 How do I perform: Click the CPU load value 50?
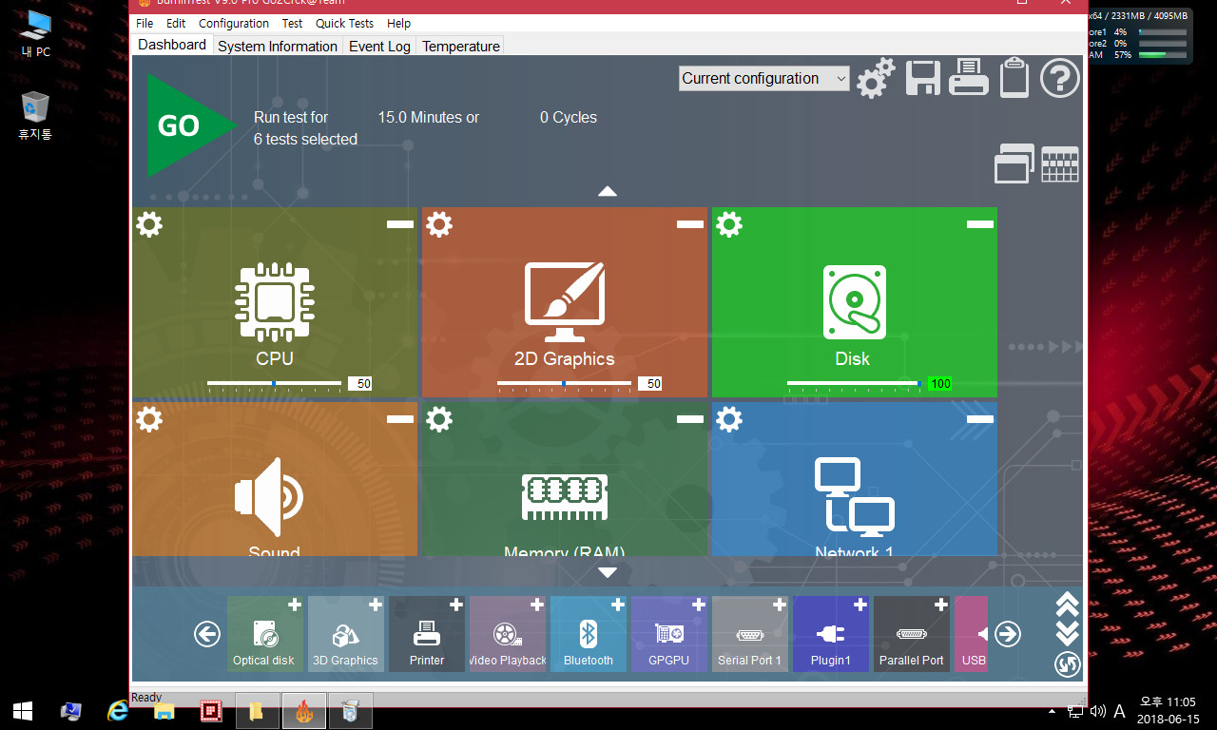pyautogui.click(x=360, y=384)
